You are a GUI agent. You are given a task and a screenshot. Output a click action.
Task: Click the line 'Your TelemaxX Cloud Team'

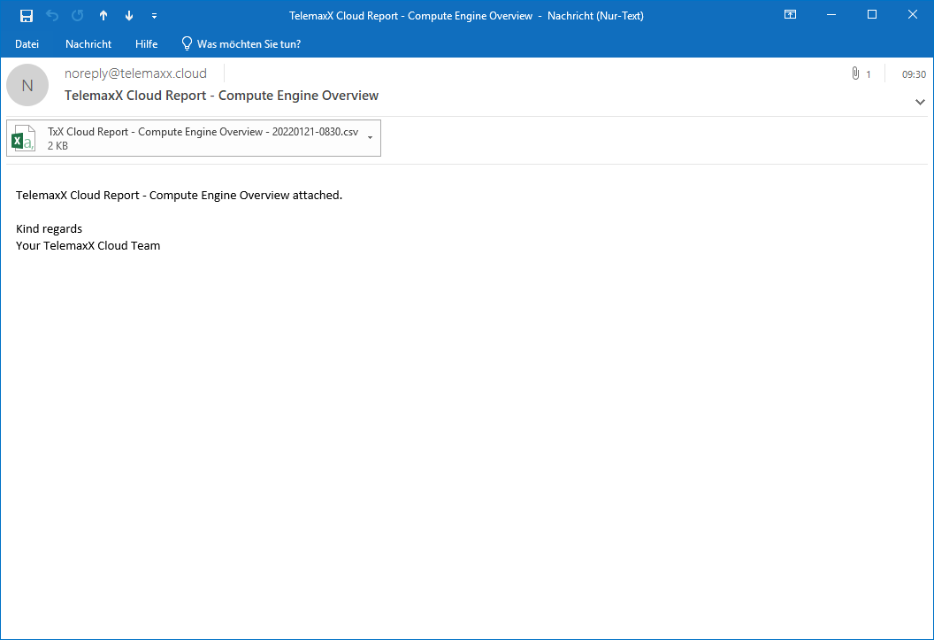click(88, 245)
